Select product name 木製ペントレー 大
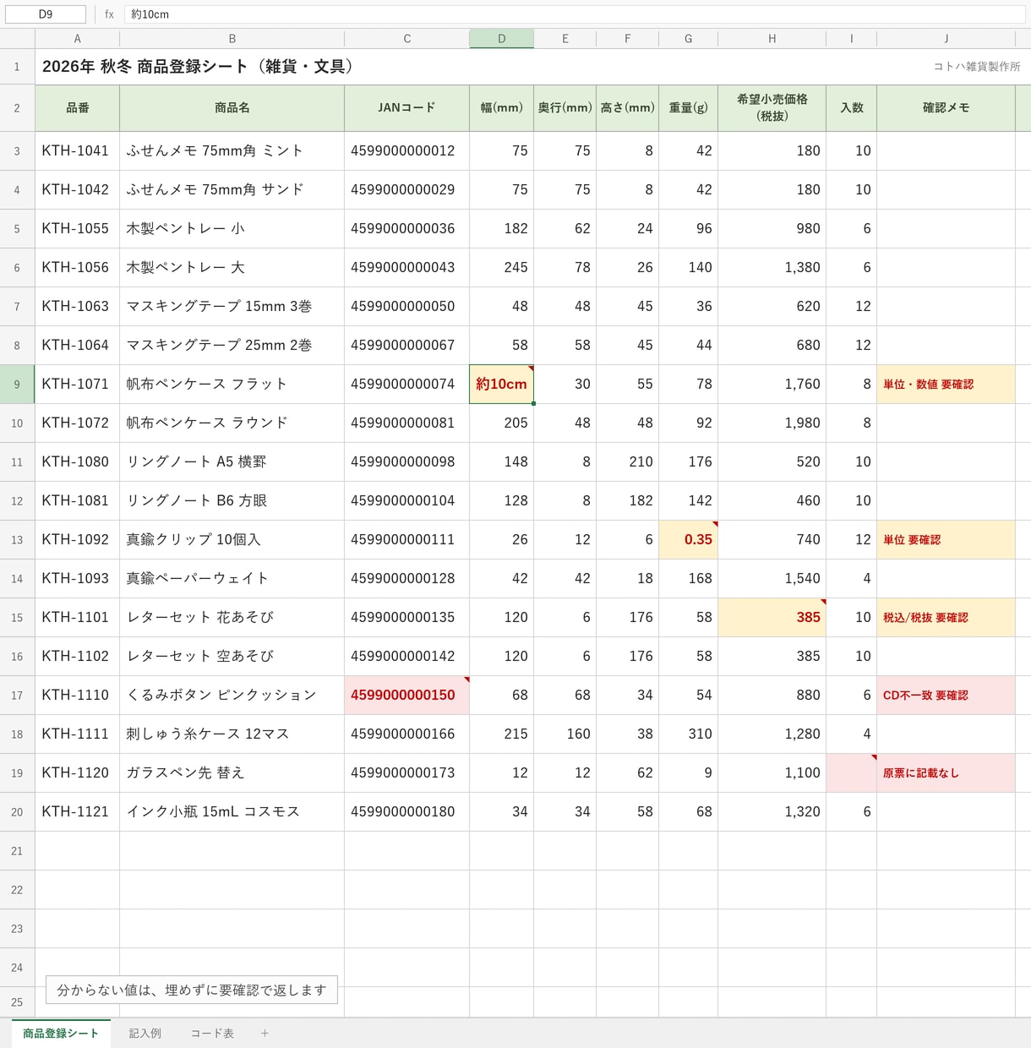Screen dimensions: 1031x1048 [x=232, y=268]
